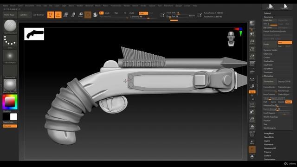This screenshot has width=297, height=167.
Task: Collapse the Geometry subpalette
Action: click(x=269, y=17)
